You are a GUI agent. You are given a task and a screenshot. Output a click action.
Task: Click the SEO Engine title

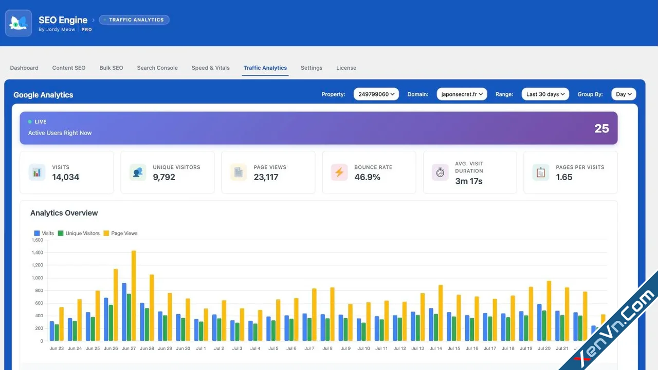[63, 20]
